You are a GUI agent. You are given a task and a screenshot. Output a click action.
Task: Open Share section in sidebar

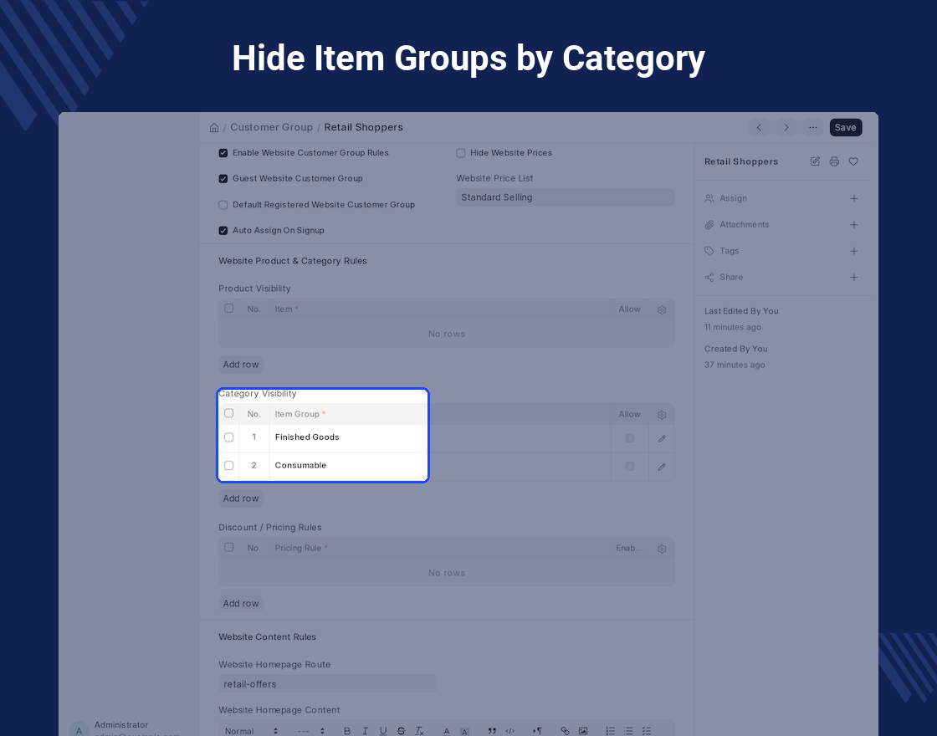(x=731, y=277)
